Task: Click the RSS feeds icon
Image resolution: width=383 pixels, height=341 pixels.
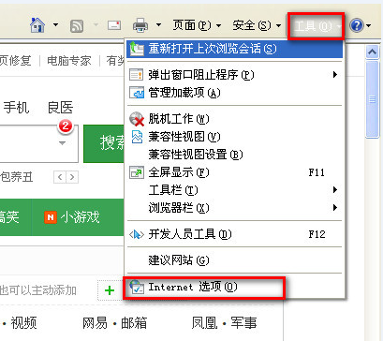Action: (77, 25)
